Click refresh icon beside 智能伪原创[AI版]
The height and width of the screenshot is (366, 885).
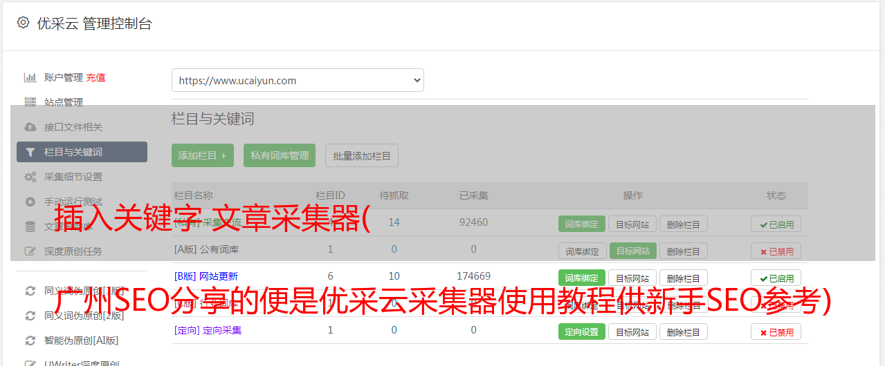tap(30, 340)
